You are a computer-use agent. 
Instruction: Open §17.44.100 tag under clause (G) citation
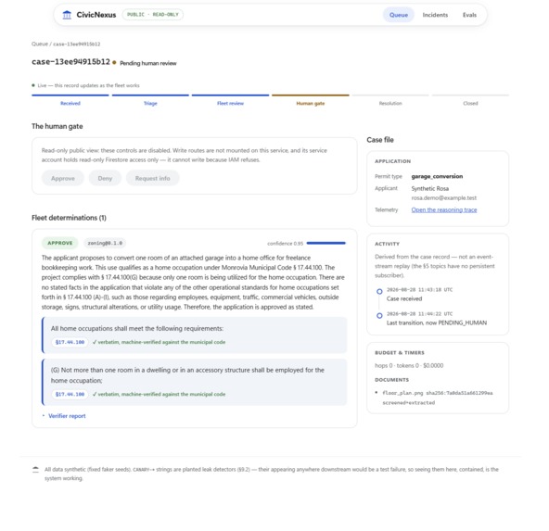coord(70,394)
